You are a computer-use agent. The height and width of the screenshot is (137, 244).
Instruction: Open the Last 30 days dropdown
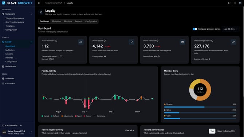[x=231, y=29]
